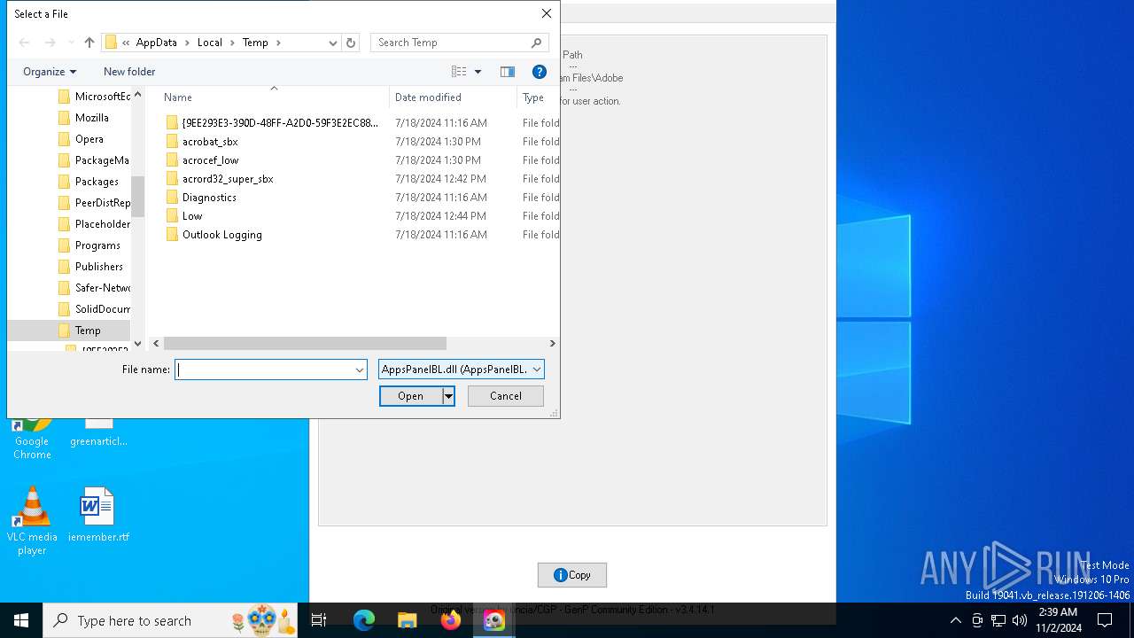Open File Explorer from taskbar
This screenshot has height=638, width=1134.
(x=408, y=620)
